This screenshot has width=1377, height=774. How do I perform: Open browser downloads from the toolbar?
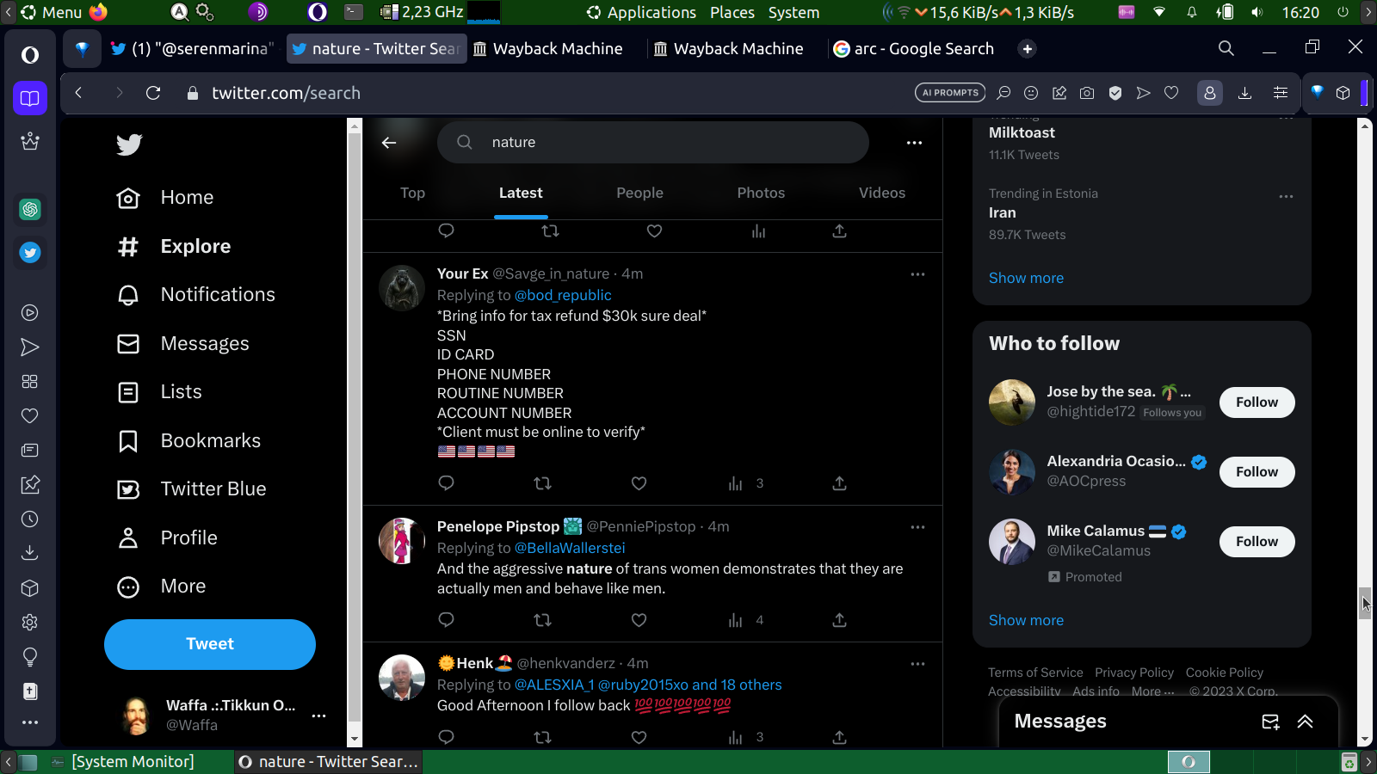coord(1244,93)
